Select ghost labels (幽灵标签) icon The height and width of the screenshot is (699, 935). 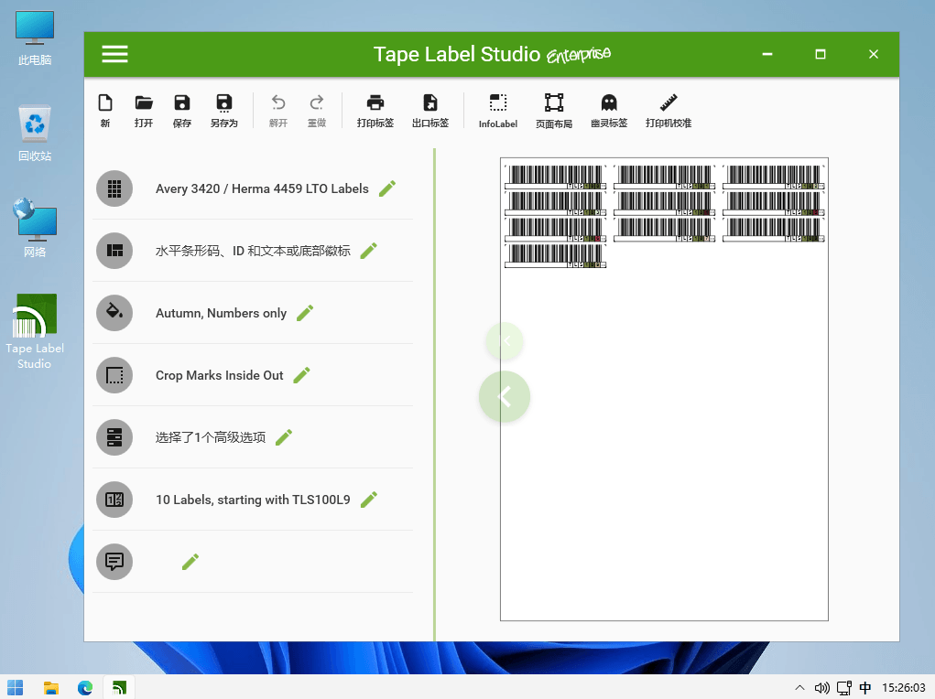pyautogui.click(x=609, y=110)
